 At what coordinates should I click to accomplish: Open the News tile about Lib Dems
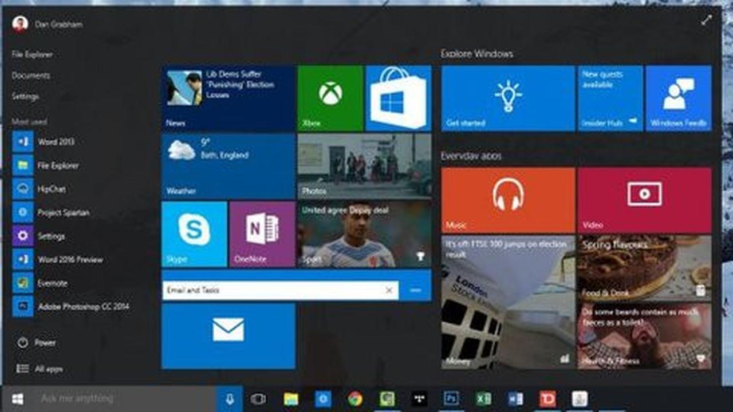(228, 98)
